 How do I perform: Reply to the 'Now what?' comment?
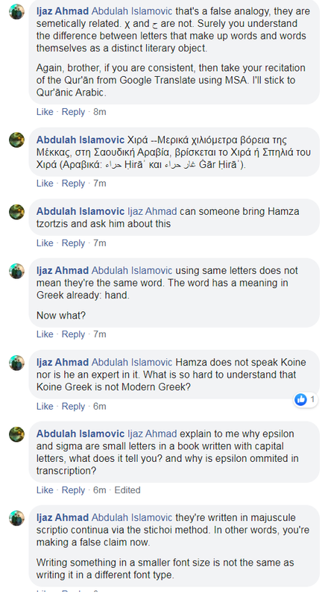coord(73,334)
